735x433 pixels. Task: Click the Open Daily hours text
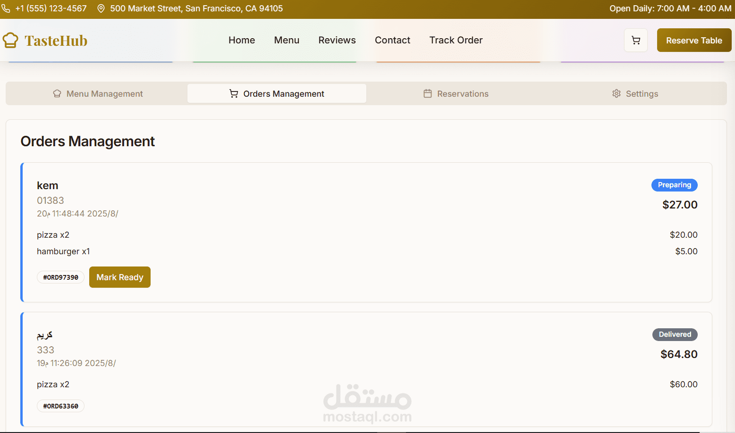[x=670, y=8]
